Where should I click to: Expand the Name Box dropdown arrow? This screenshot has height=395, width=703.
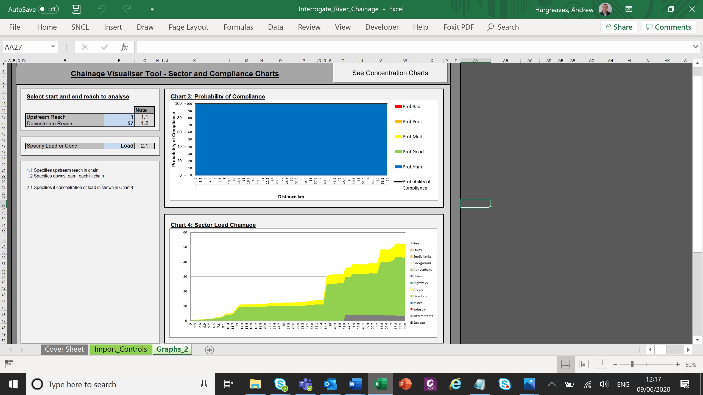pos(53,47)
